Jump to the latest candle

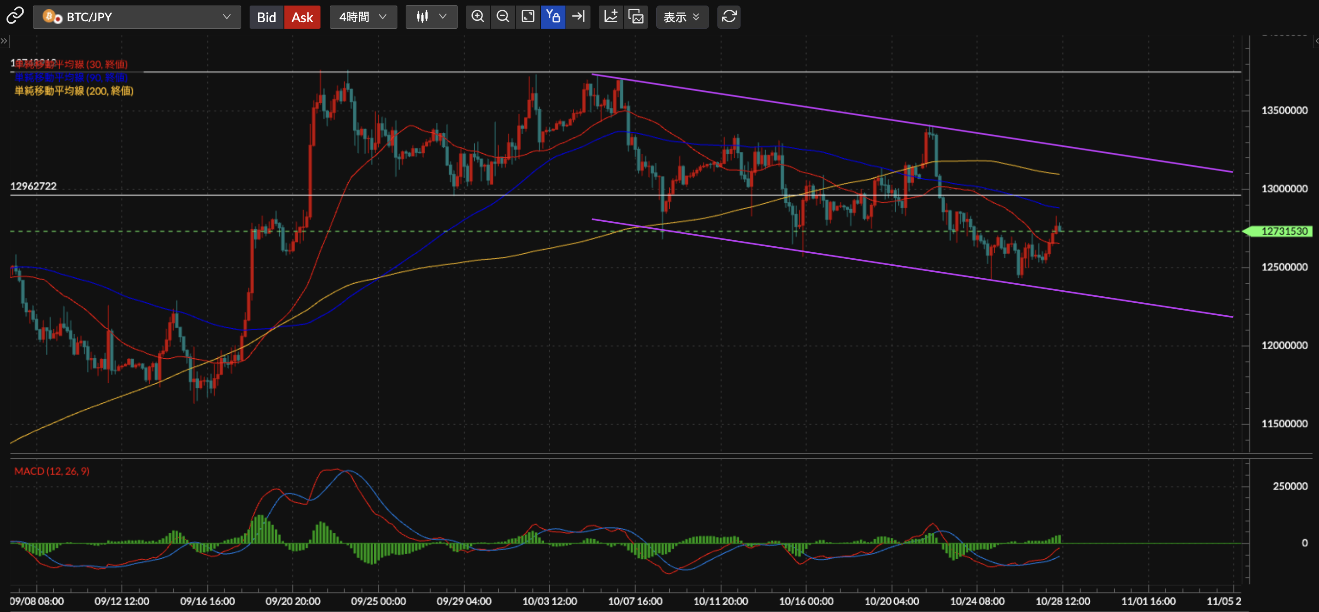pyautogui.click(x=578, y=17)
